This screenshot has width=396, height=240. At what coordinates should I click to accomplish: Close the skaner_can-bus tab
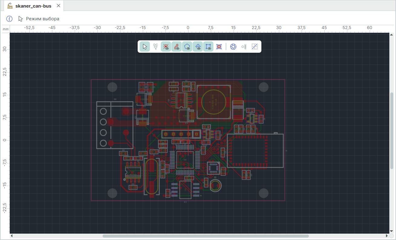click(x=59, y=6)
